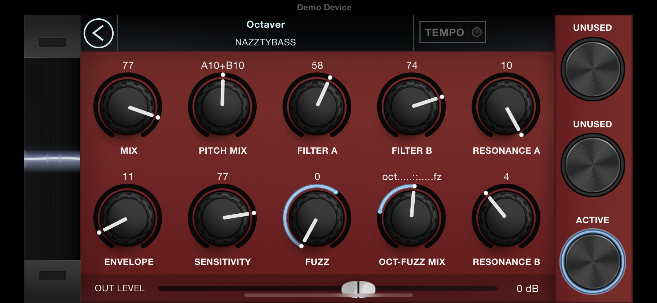Select the RESONANCE A knob

click(x=506, y=106)
